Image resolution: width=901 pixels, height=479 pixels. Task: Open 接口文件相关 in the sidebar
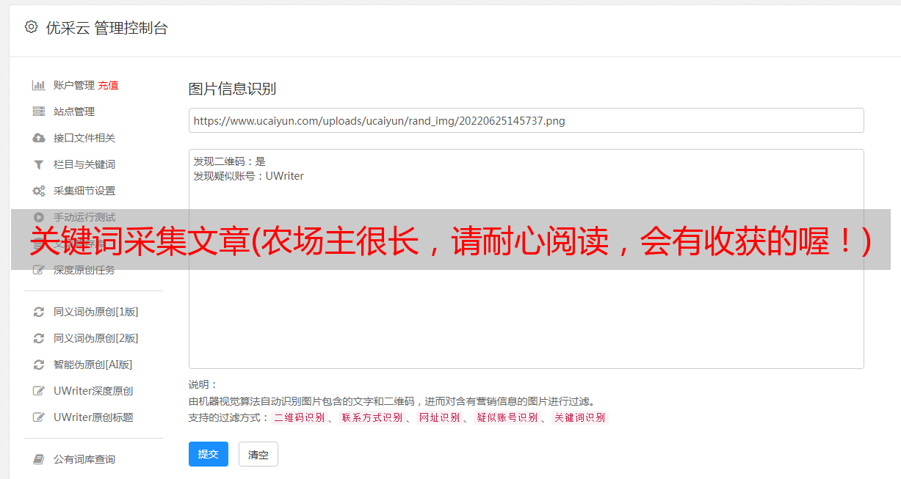84,138
